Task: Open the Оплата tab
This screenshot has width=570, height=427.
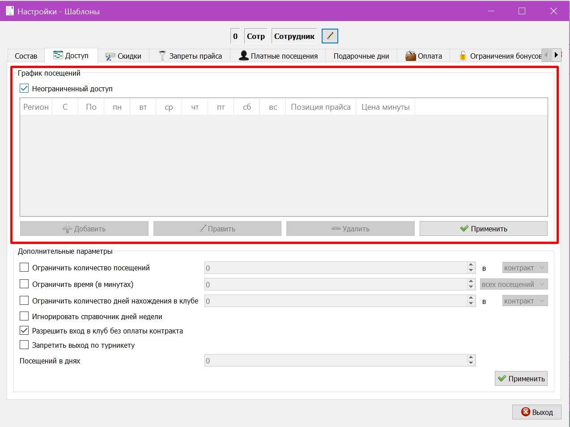Action: 423,56
